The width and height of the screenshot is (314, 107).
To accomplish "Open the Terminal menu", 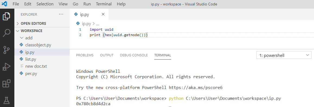I will pyautogui.click(x=104, y=4).
